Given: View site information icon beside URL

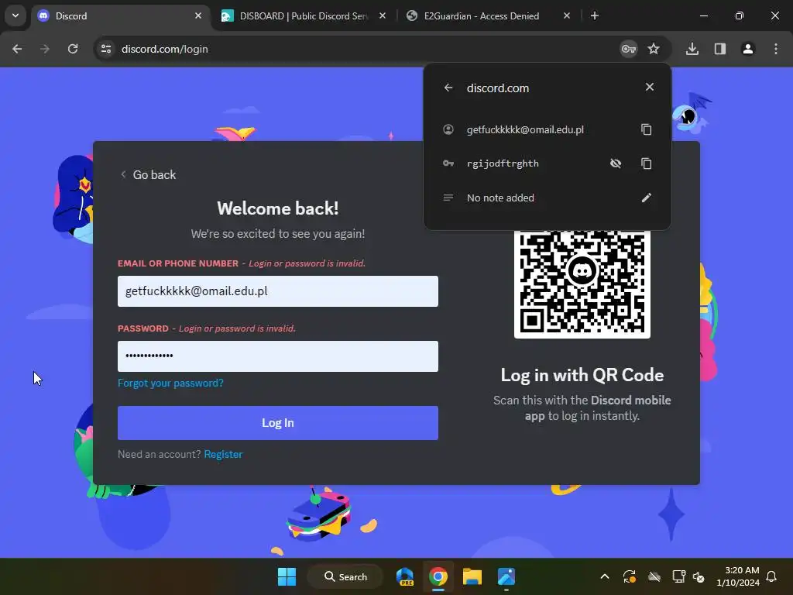Looking at the screenshot, I should coord(106,49).
